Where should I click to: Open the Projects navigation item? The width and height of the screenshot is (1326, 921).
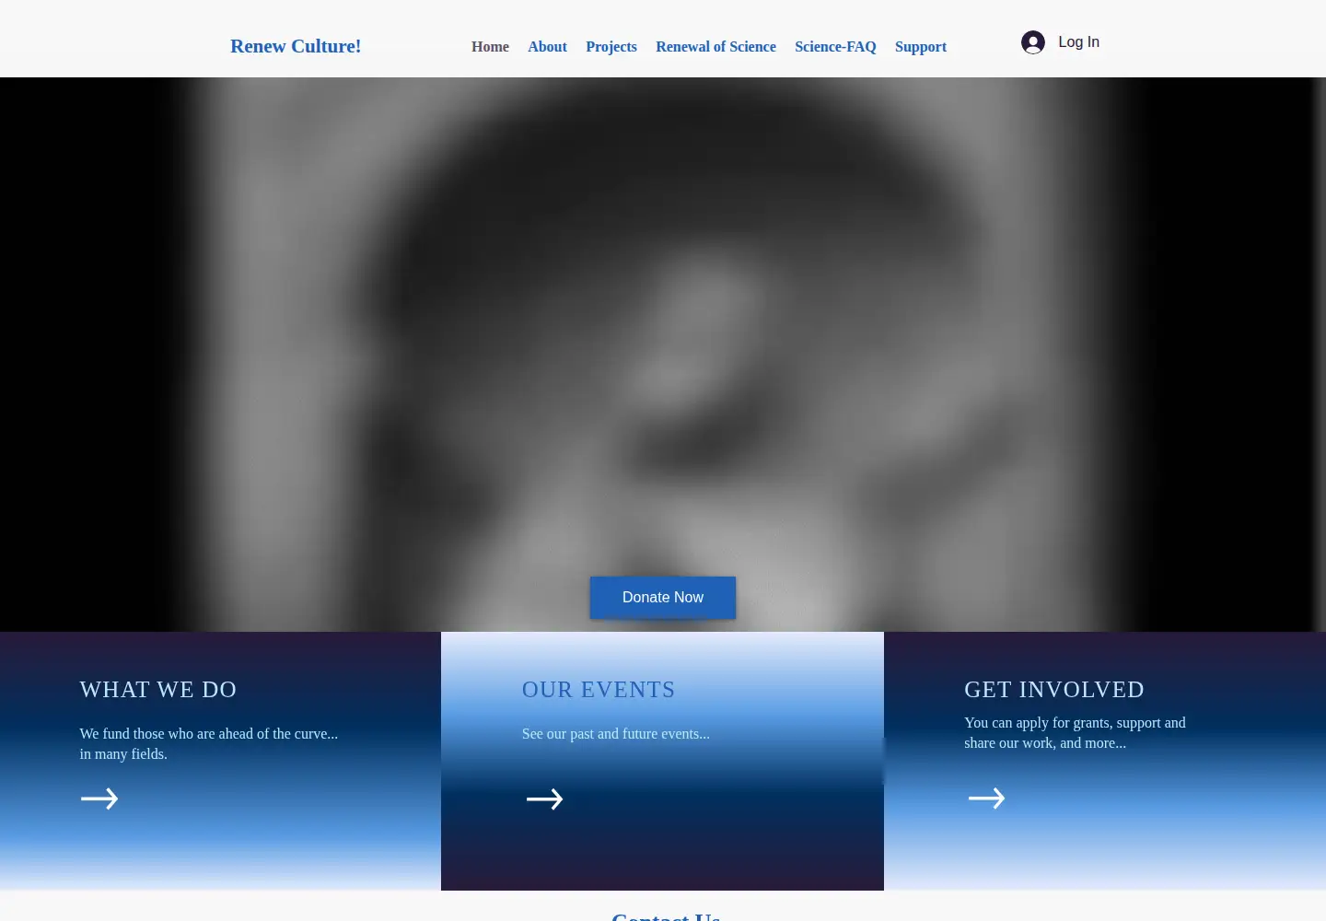pos(611,47)
